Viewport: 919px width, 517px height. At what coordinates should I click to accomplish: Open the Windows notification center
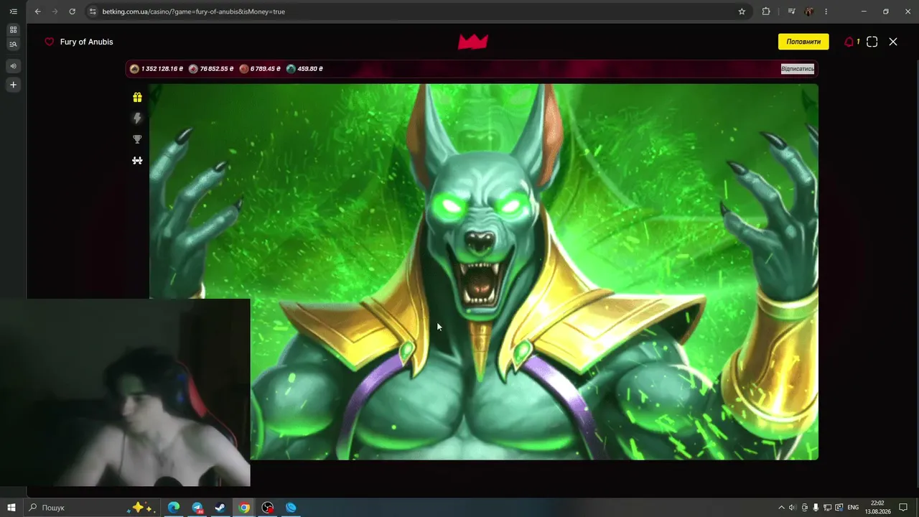pos(903,508)
